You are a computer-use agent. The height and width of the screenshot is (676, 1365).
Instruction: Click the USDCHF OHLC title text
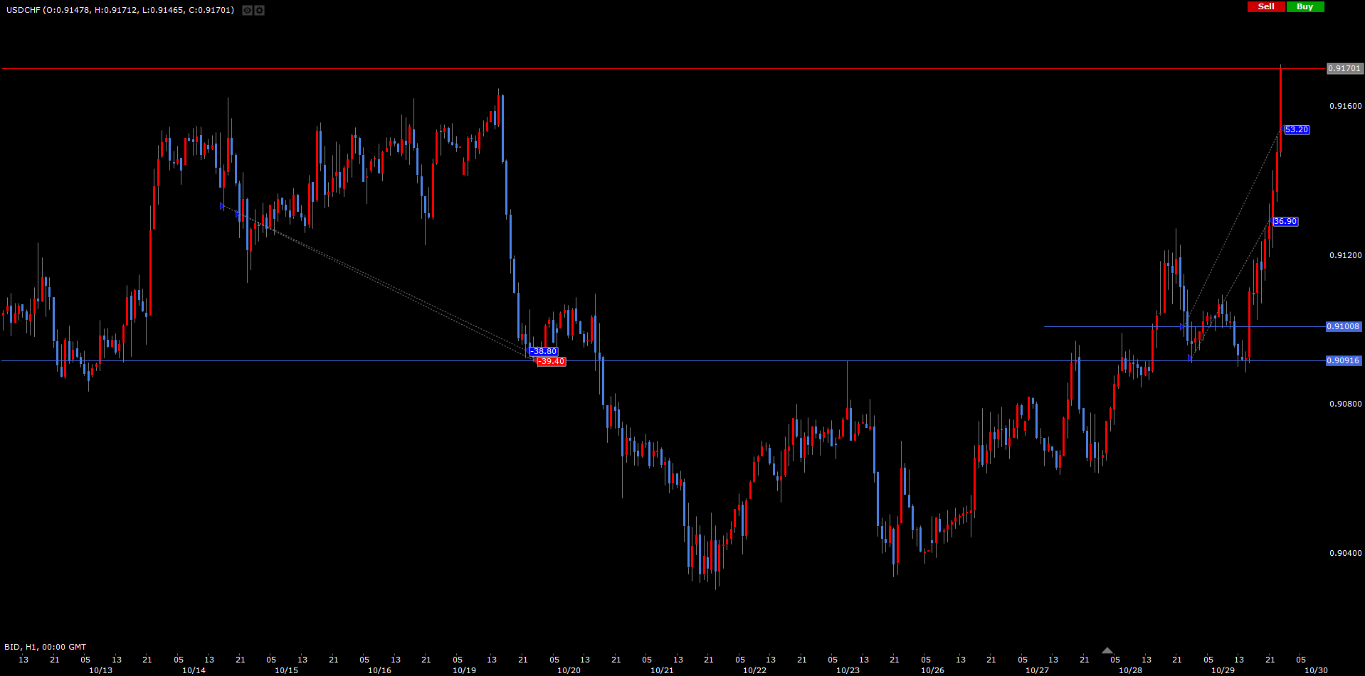pyautogui.click(x=120, y=10)
